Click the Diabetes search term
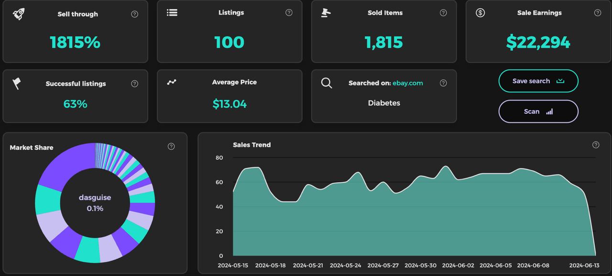This screenshot has width=612, height=276. [384, 103]
